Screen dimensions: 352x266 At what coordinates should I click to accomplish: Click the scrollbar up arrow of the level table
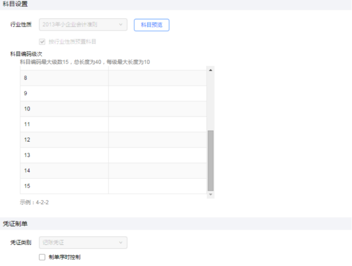coord(211,70)
